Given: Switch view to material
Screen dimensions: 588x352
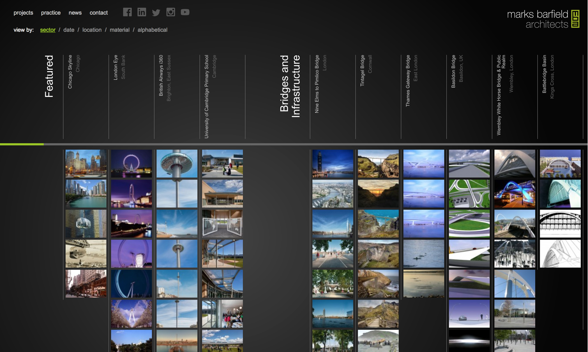Looking at the screenshot, I should point(119,30).
